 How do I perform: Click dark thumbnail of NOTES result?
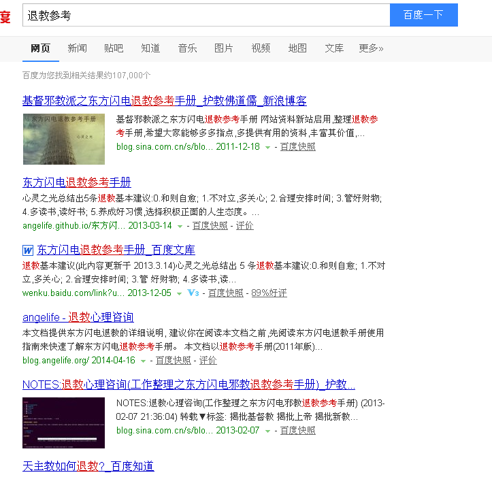click(x=64, y=423)
